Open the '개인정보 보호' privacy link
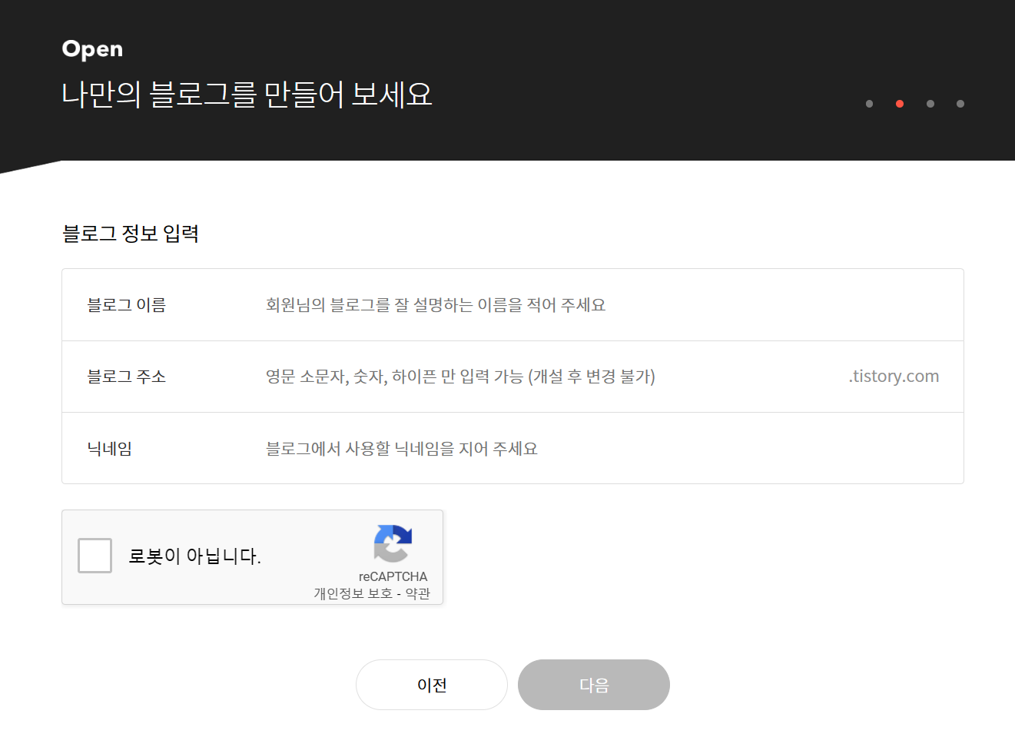Screen dimensions: 1015x747 tap(353, 593)
